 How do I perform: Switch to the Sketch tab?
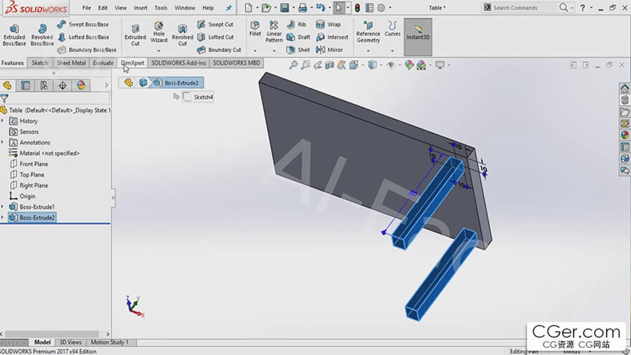click(40, 63)
